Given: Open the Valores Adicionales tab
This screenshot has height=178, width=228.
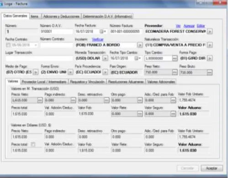Looking at the screenshot, I should click(x=161, y=82).
